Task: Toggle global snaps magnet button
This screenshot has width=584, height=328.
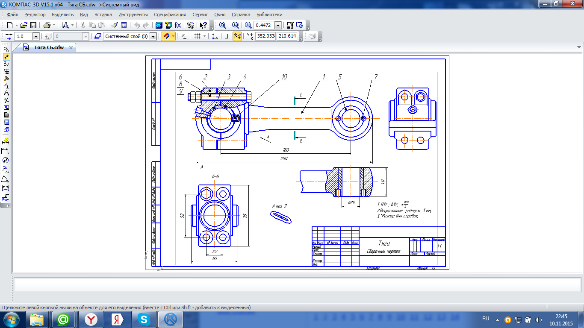Action: click(x=166, y=36)
